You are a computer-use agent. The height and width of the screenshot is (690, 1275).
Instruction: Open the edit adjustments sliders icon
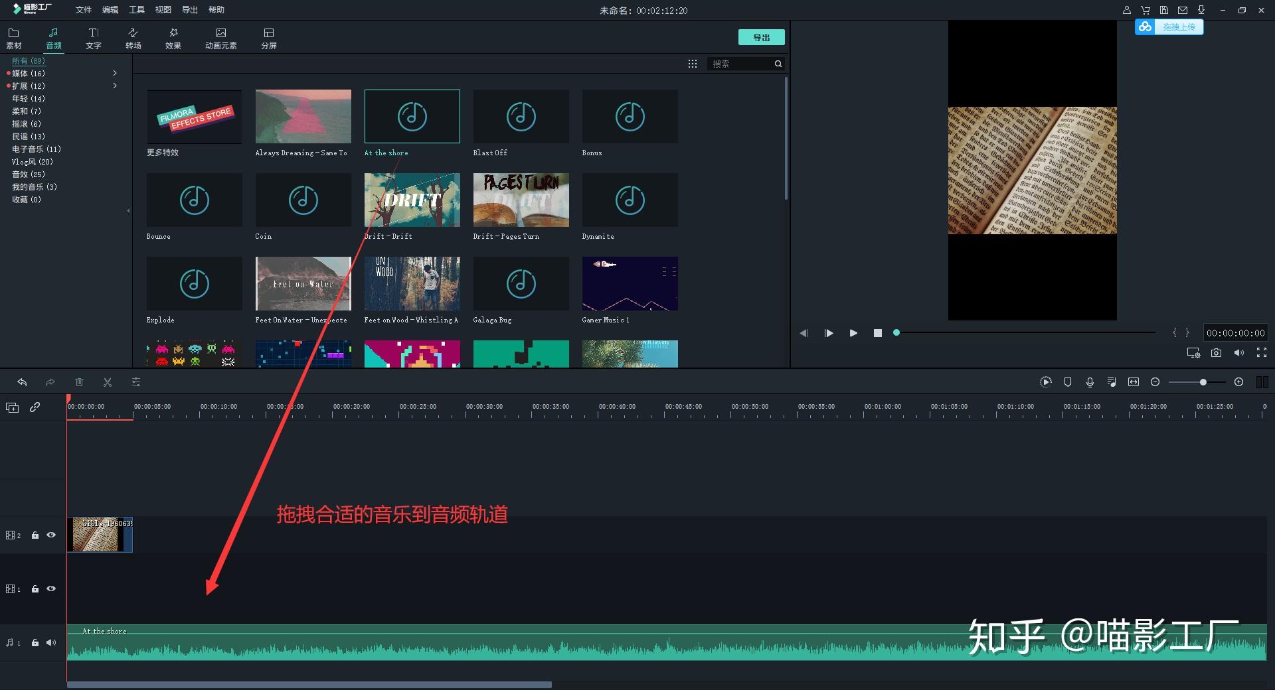click(x=136, y=382)
